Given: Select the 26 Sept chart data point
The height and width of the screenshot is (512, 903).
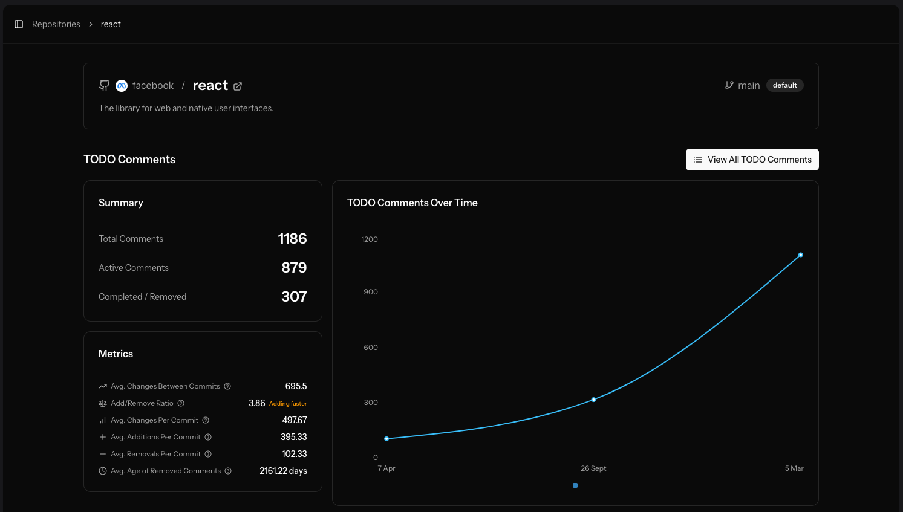Looking at the screenshot, I should pos(593,400).
